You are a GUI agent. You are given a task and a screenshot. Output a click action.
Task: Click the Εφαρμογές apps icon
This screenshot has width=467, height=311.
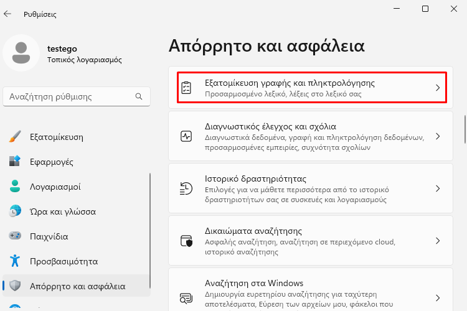[x=15, y=161]
